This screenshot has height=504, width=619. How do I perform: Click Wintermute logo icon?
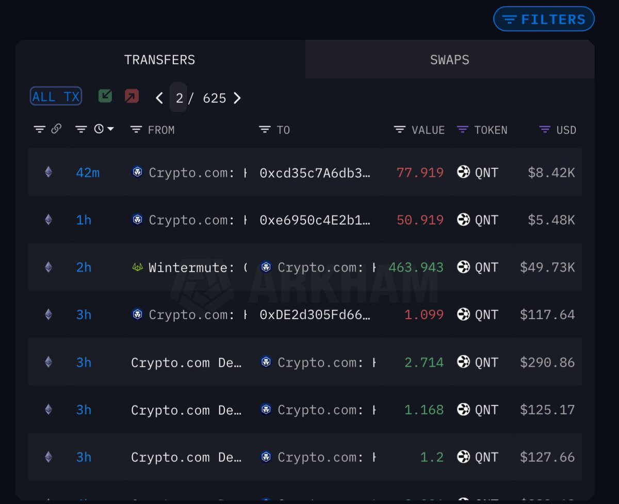[137, 267]
